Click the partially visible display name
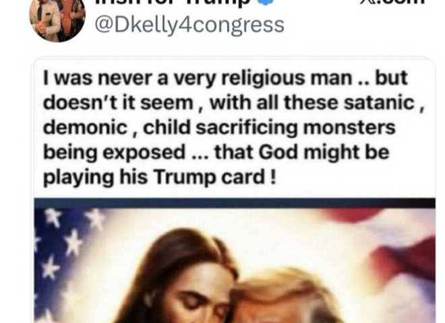This screenshot has height=323, width=445. tap(173, 2)
